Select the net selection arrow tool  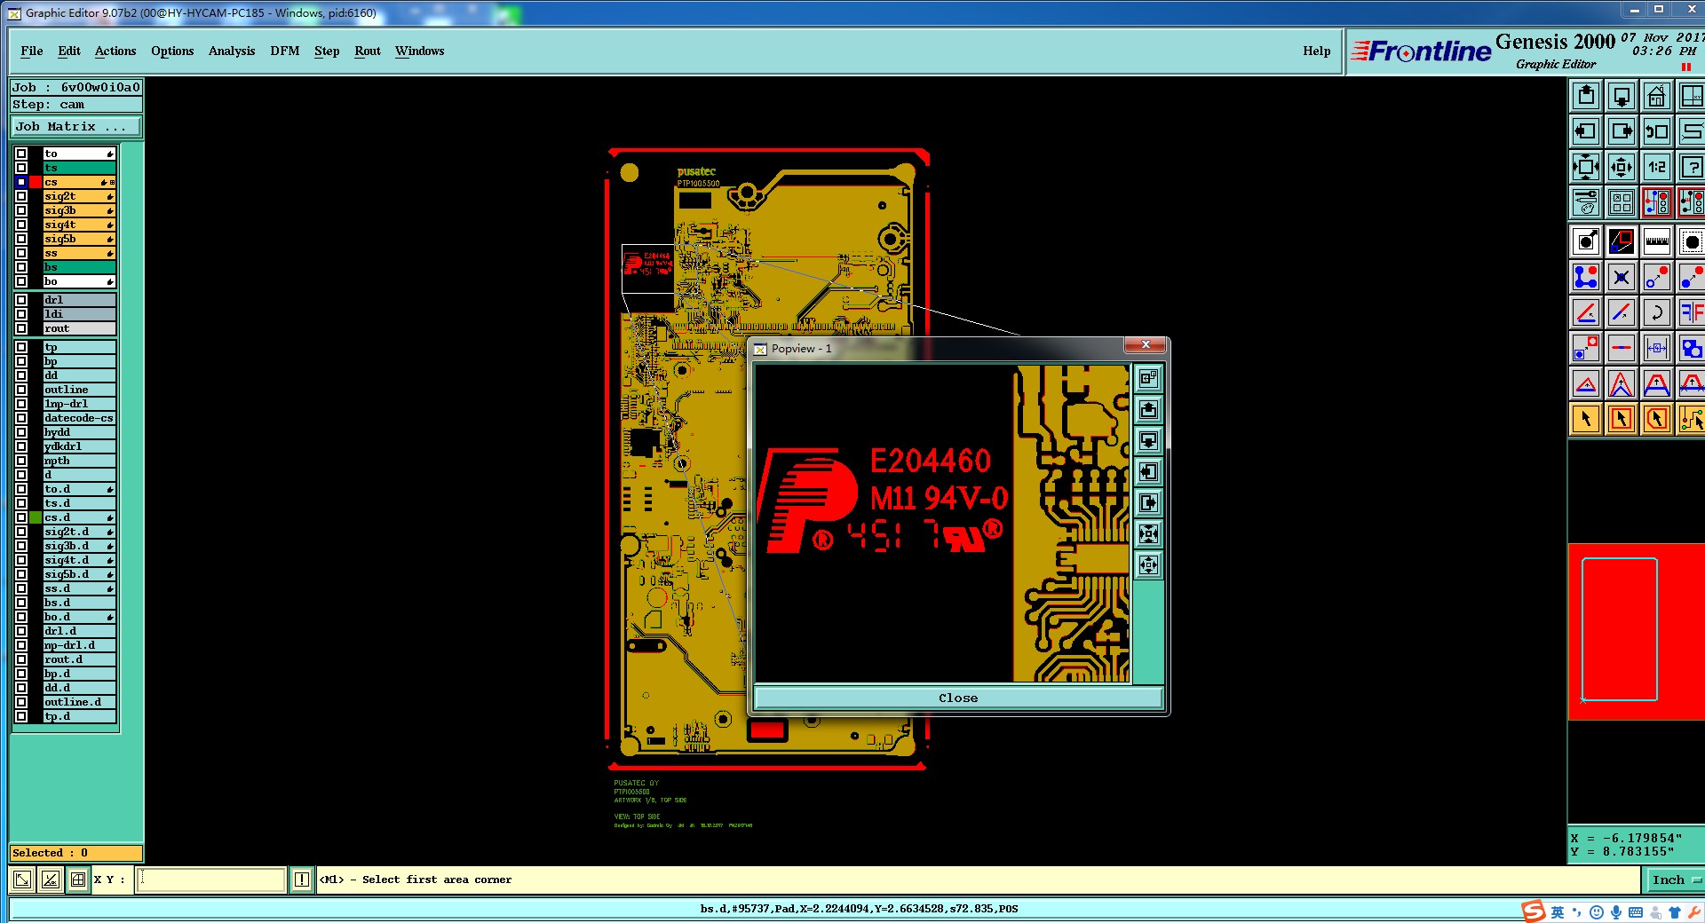coord(1691,419)
